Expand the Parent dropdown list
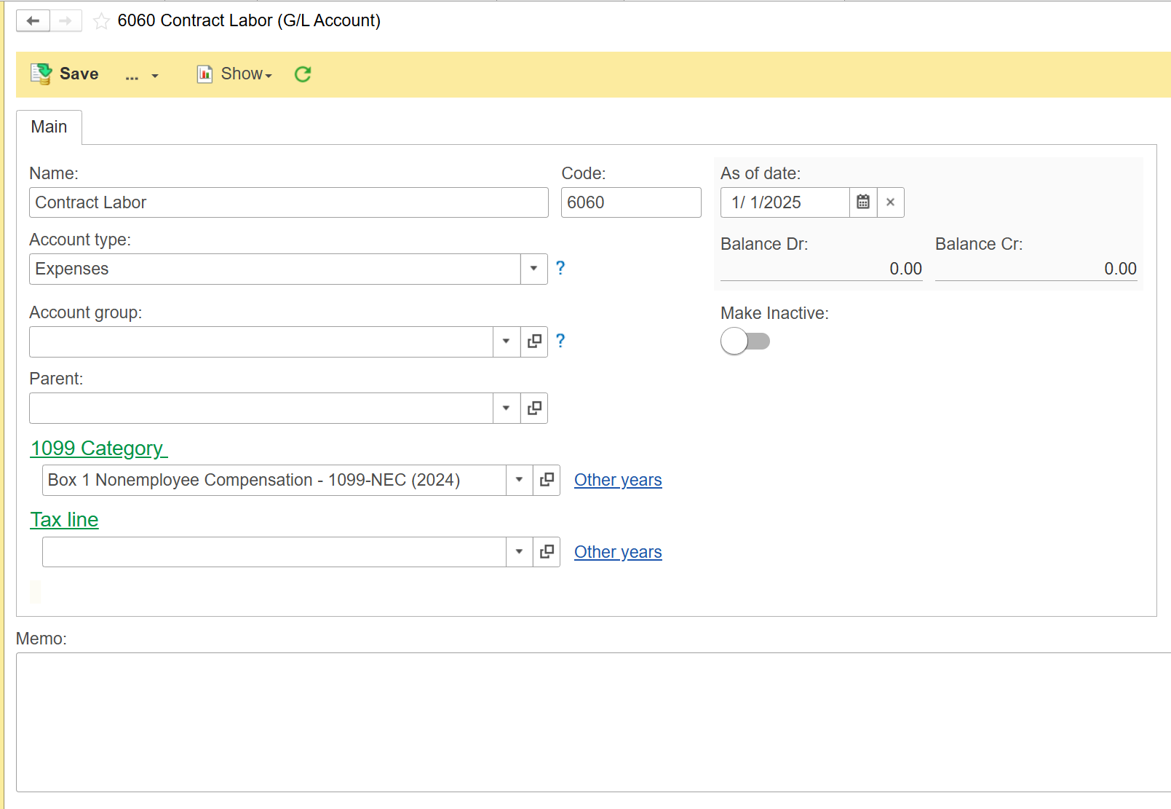The height and width of the screenshot is (809, 1171). click(506, 408)
